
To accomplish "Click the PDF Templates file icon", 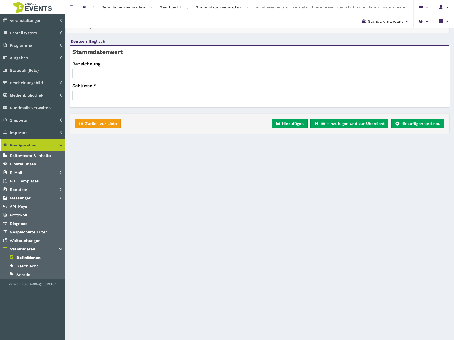I will 5,181.
